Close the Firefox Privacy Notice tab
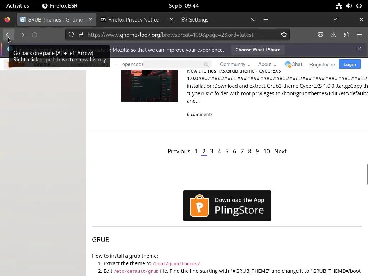This screenshot has height=276, width=368. [171, 19]
